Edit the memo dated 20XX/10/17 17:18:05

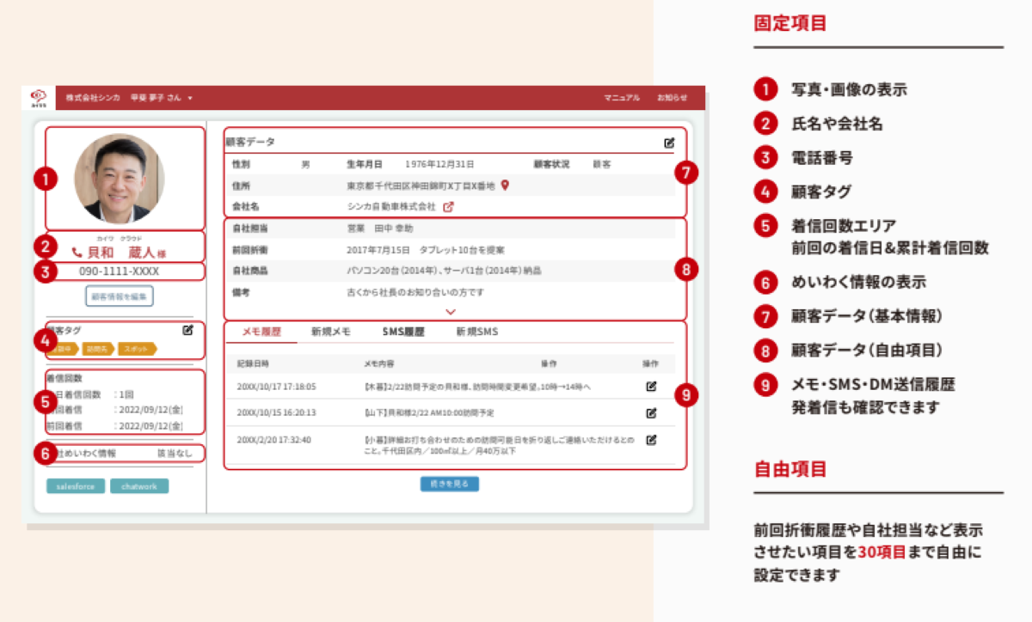pos(651,387)
